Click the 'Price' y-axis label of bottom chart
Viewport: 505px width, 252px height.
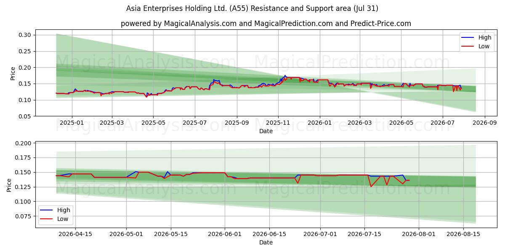click(x=10, y=185)
